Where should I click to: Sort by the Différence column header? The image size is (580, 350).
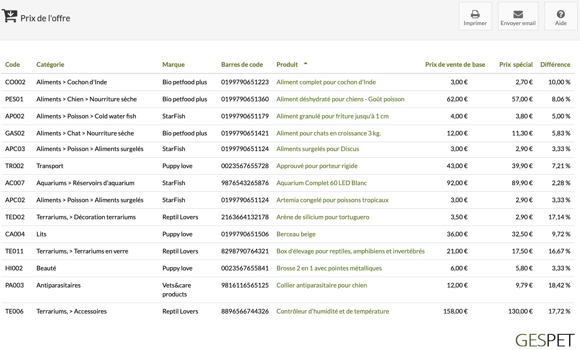click(555, 64)
